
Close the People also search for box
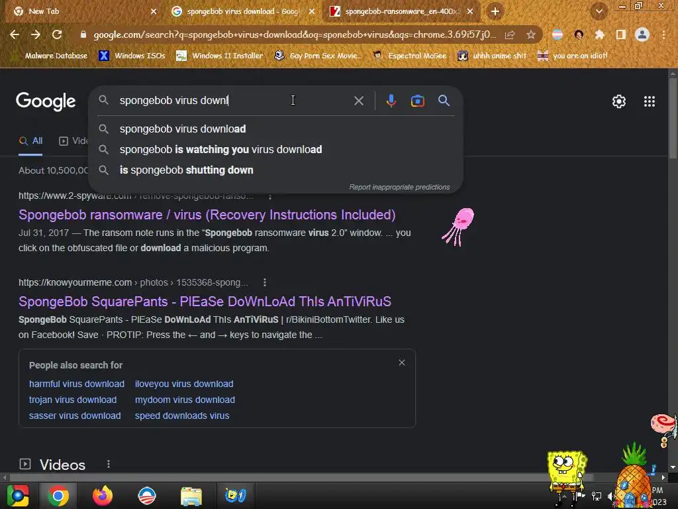tap(402, 363)
